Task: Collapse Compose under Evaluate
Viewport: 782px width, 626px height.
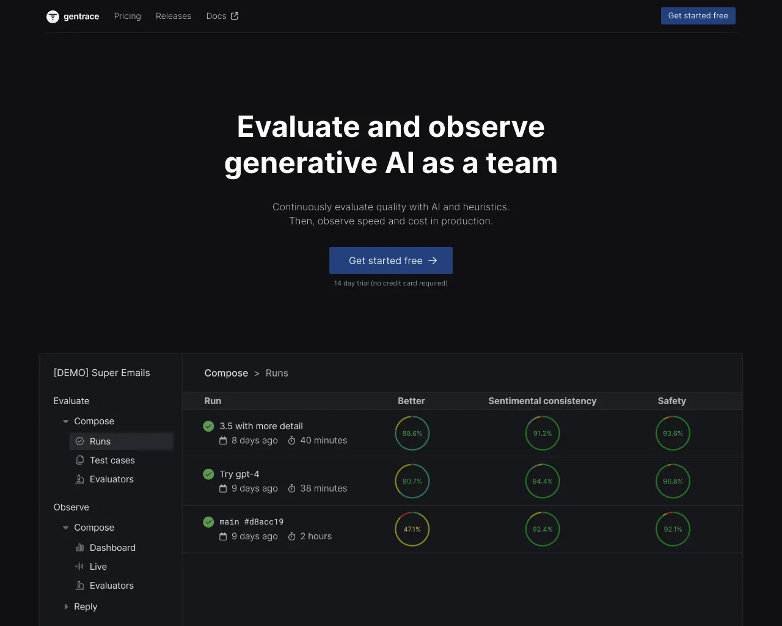Action: (x=65, y=421)
